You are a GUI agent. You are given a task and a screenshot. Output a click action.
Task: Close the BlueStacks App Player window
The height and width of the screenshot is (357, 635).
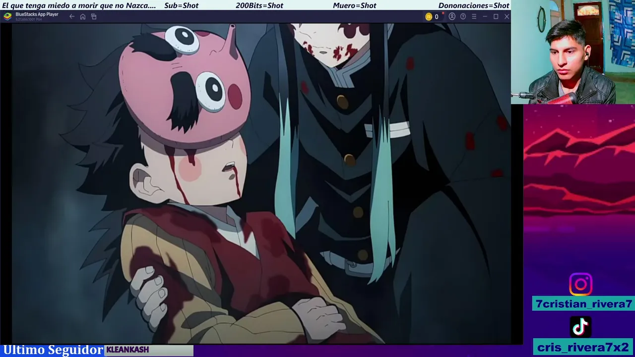pyautogui.click(x=507, y=16)
